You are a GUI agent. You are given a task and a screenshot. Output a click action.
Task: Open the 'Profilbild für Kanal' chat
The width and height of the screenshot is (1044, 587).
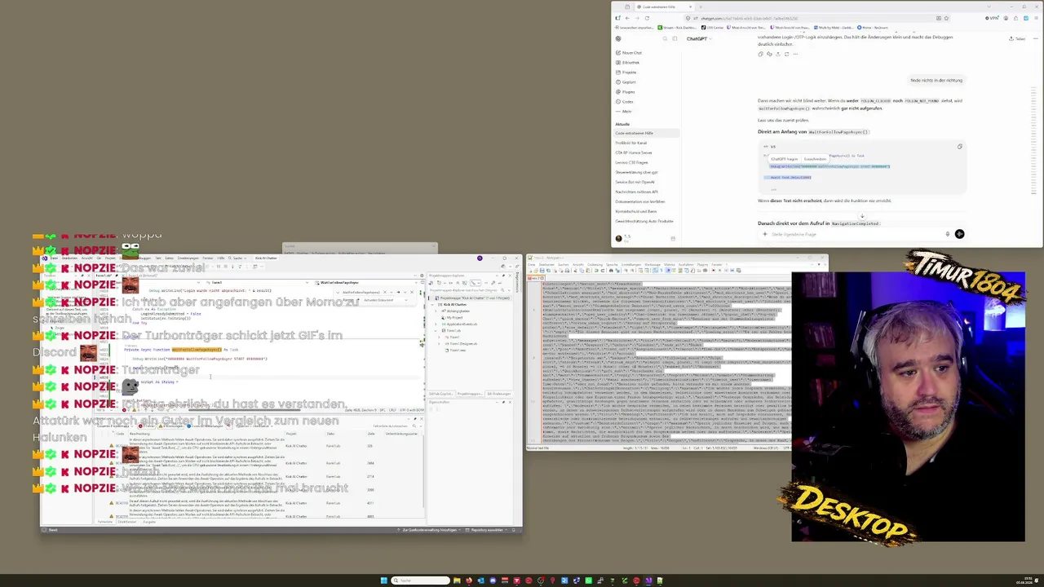(631, 143)
